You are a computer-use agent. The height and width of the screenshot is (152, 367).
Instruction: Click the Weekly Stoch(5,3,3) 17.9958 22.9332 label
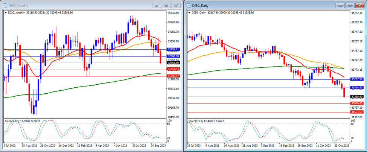(23, 122)
